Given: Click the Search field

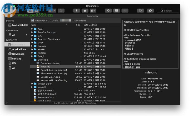Looking at the screenshot, I should [168, 11].
